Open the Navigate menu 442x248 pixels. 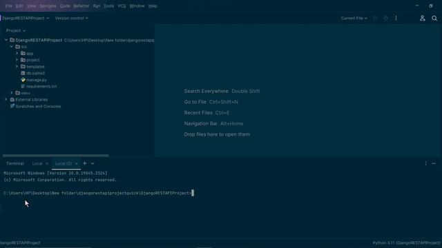48,6
